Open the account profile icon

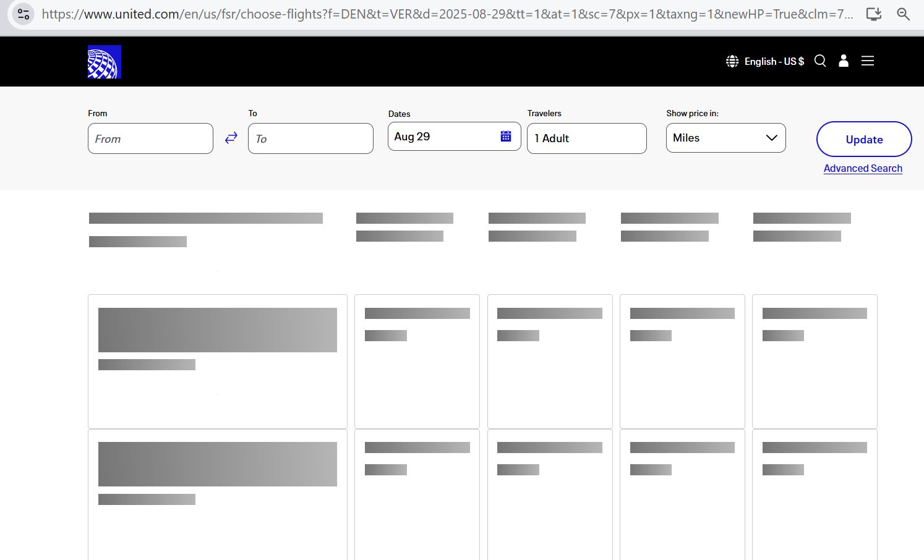tap(844, 61)
